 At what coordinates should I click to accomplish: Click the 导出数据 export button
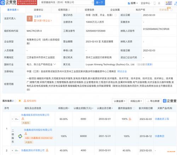tap(153, 101)
